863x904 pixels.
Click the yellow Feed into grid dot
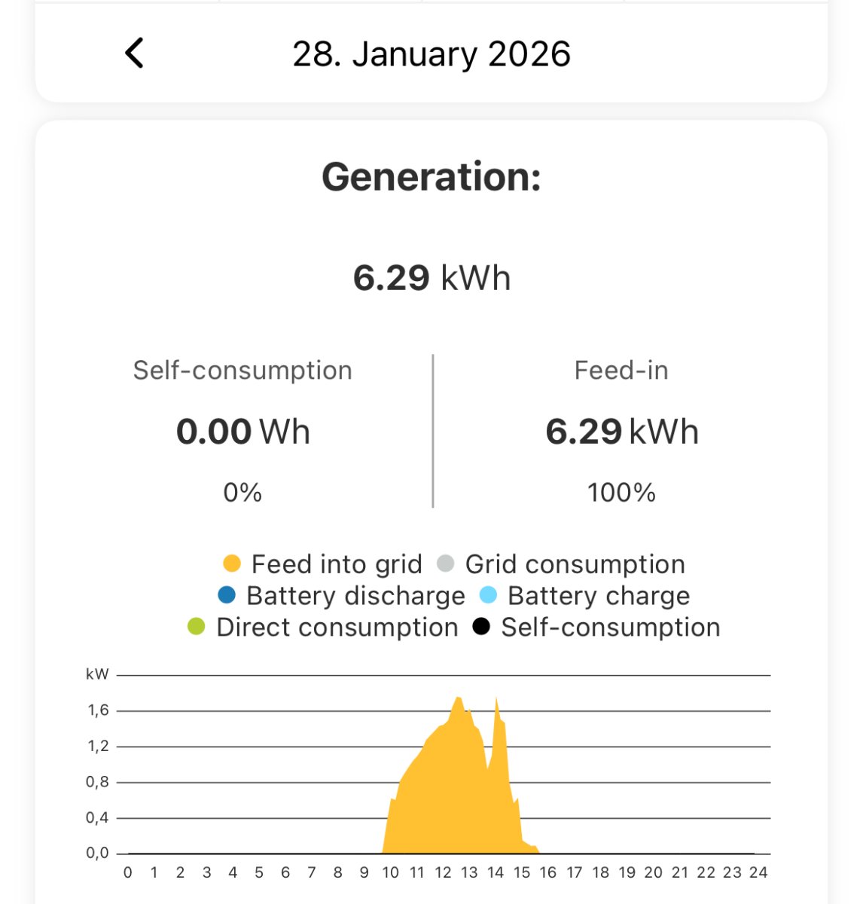click(x=232, y=563)
